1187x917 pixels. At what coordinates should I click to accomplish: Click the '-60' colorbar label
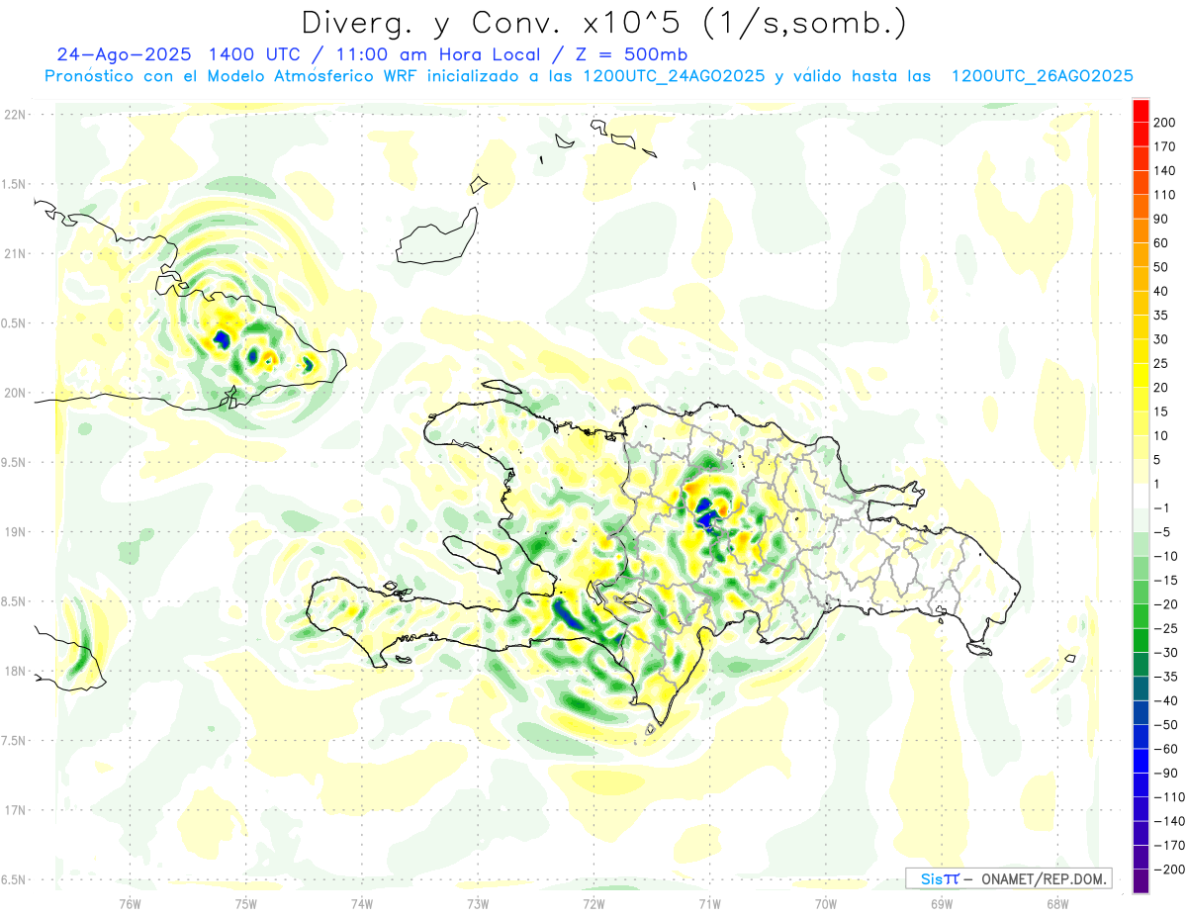1164,749
